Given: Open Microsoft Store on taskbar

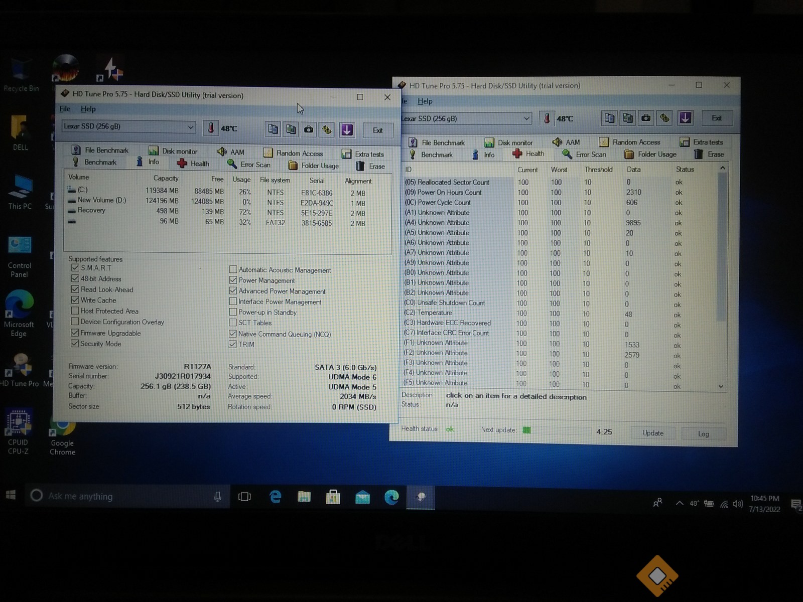Looking at the screenshot, I should (333, 497).
